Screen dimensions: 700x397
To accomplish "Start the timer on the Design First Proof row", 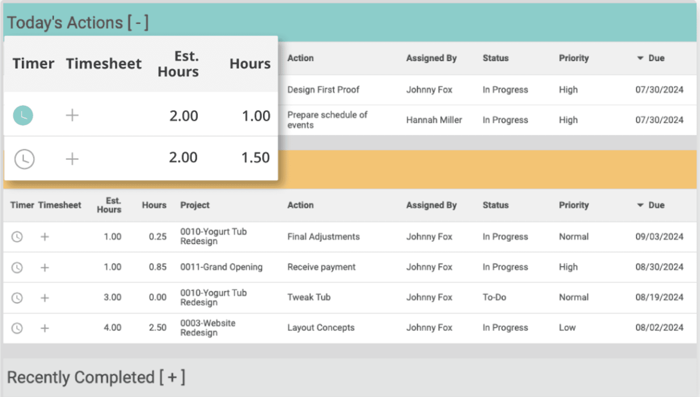I will 23,115.
